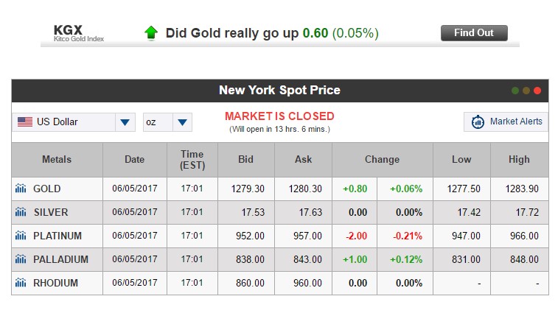Open the oz unit selector box
558x313 pixels.
pyautogui.click(x=167, y=122)
